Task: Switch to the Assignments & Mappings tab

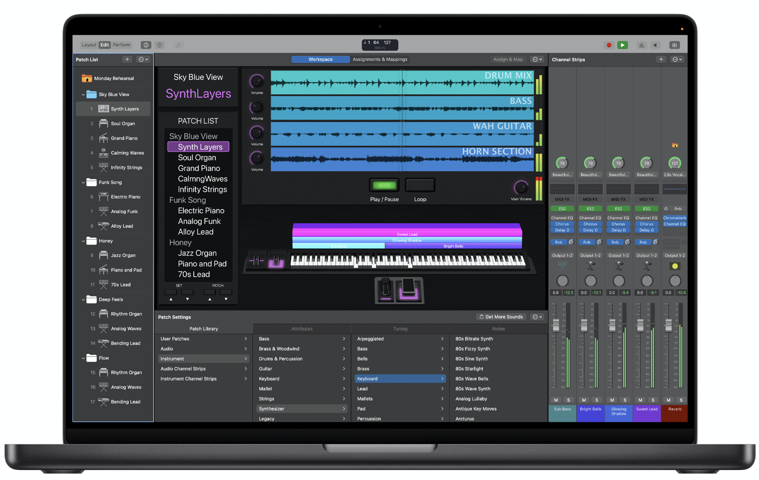Action: pyautogui.click(x=380, y=59)
